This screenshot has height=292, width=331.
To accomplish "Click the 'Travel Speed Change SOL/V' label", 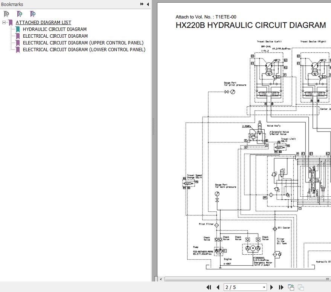I will 194,176.
